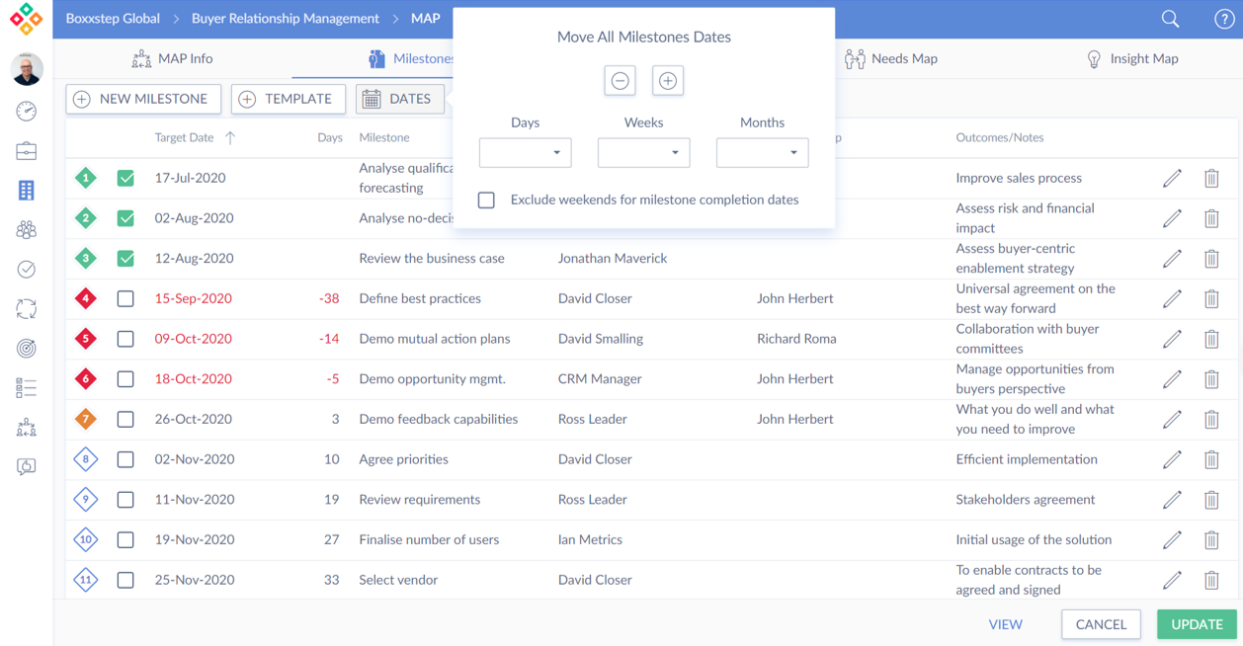Expand the Months dropdown
This screenshot has width=1243, height=646.
pyautogui.click(x=762, y=152)
